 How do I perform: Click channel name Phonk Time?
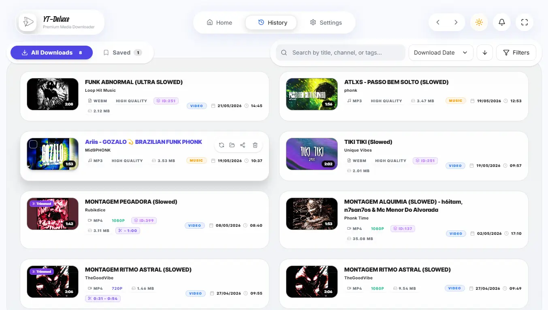(356, 218)
